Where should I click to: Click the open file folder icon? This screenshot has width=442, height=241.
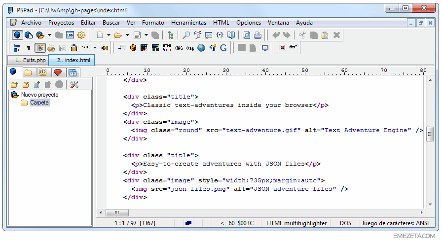[118, 35]
